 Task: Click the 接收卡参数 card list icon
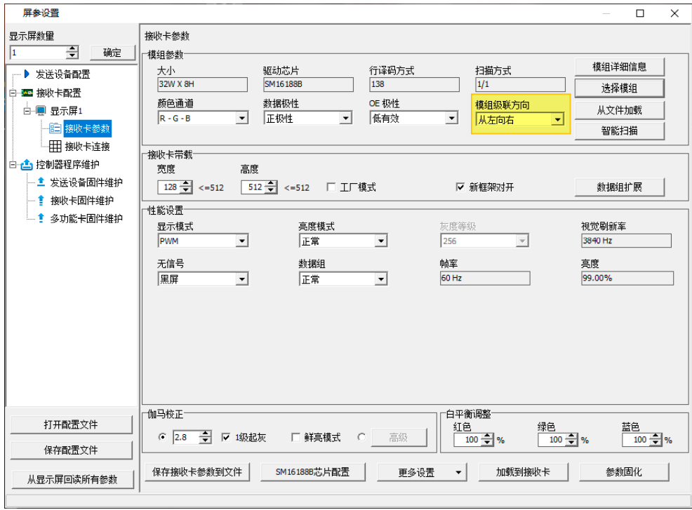click(x=55, y=128)
